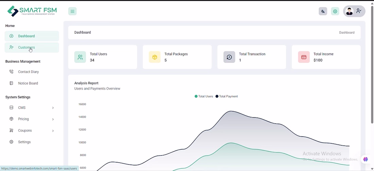Image resolution: width=374 pixels, height=171 pixels.
Task: Expand the Pricing submenu chevron
Action: [x=53, y=119]
